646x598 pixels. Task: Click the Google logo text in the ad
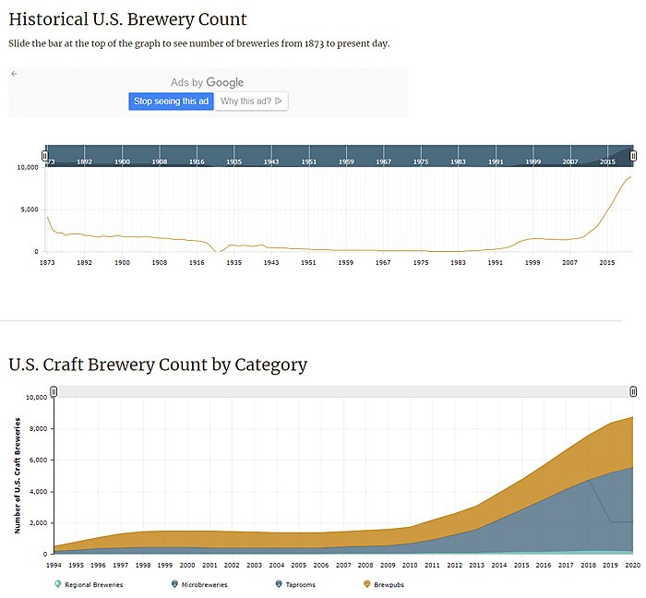224,83
